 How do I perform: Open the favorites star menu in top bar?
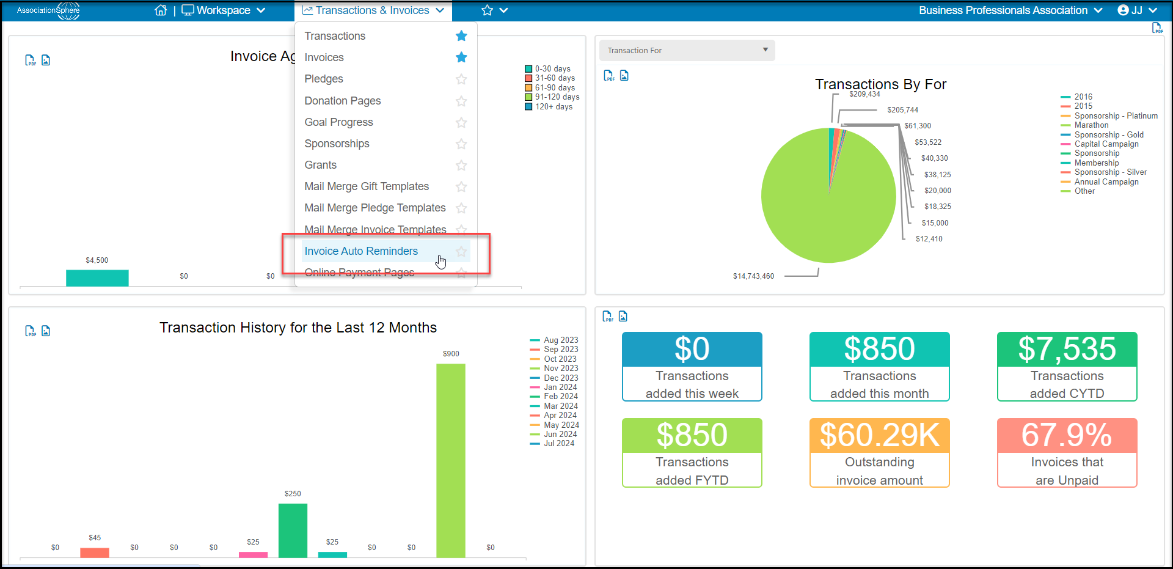tap(494, 10)
